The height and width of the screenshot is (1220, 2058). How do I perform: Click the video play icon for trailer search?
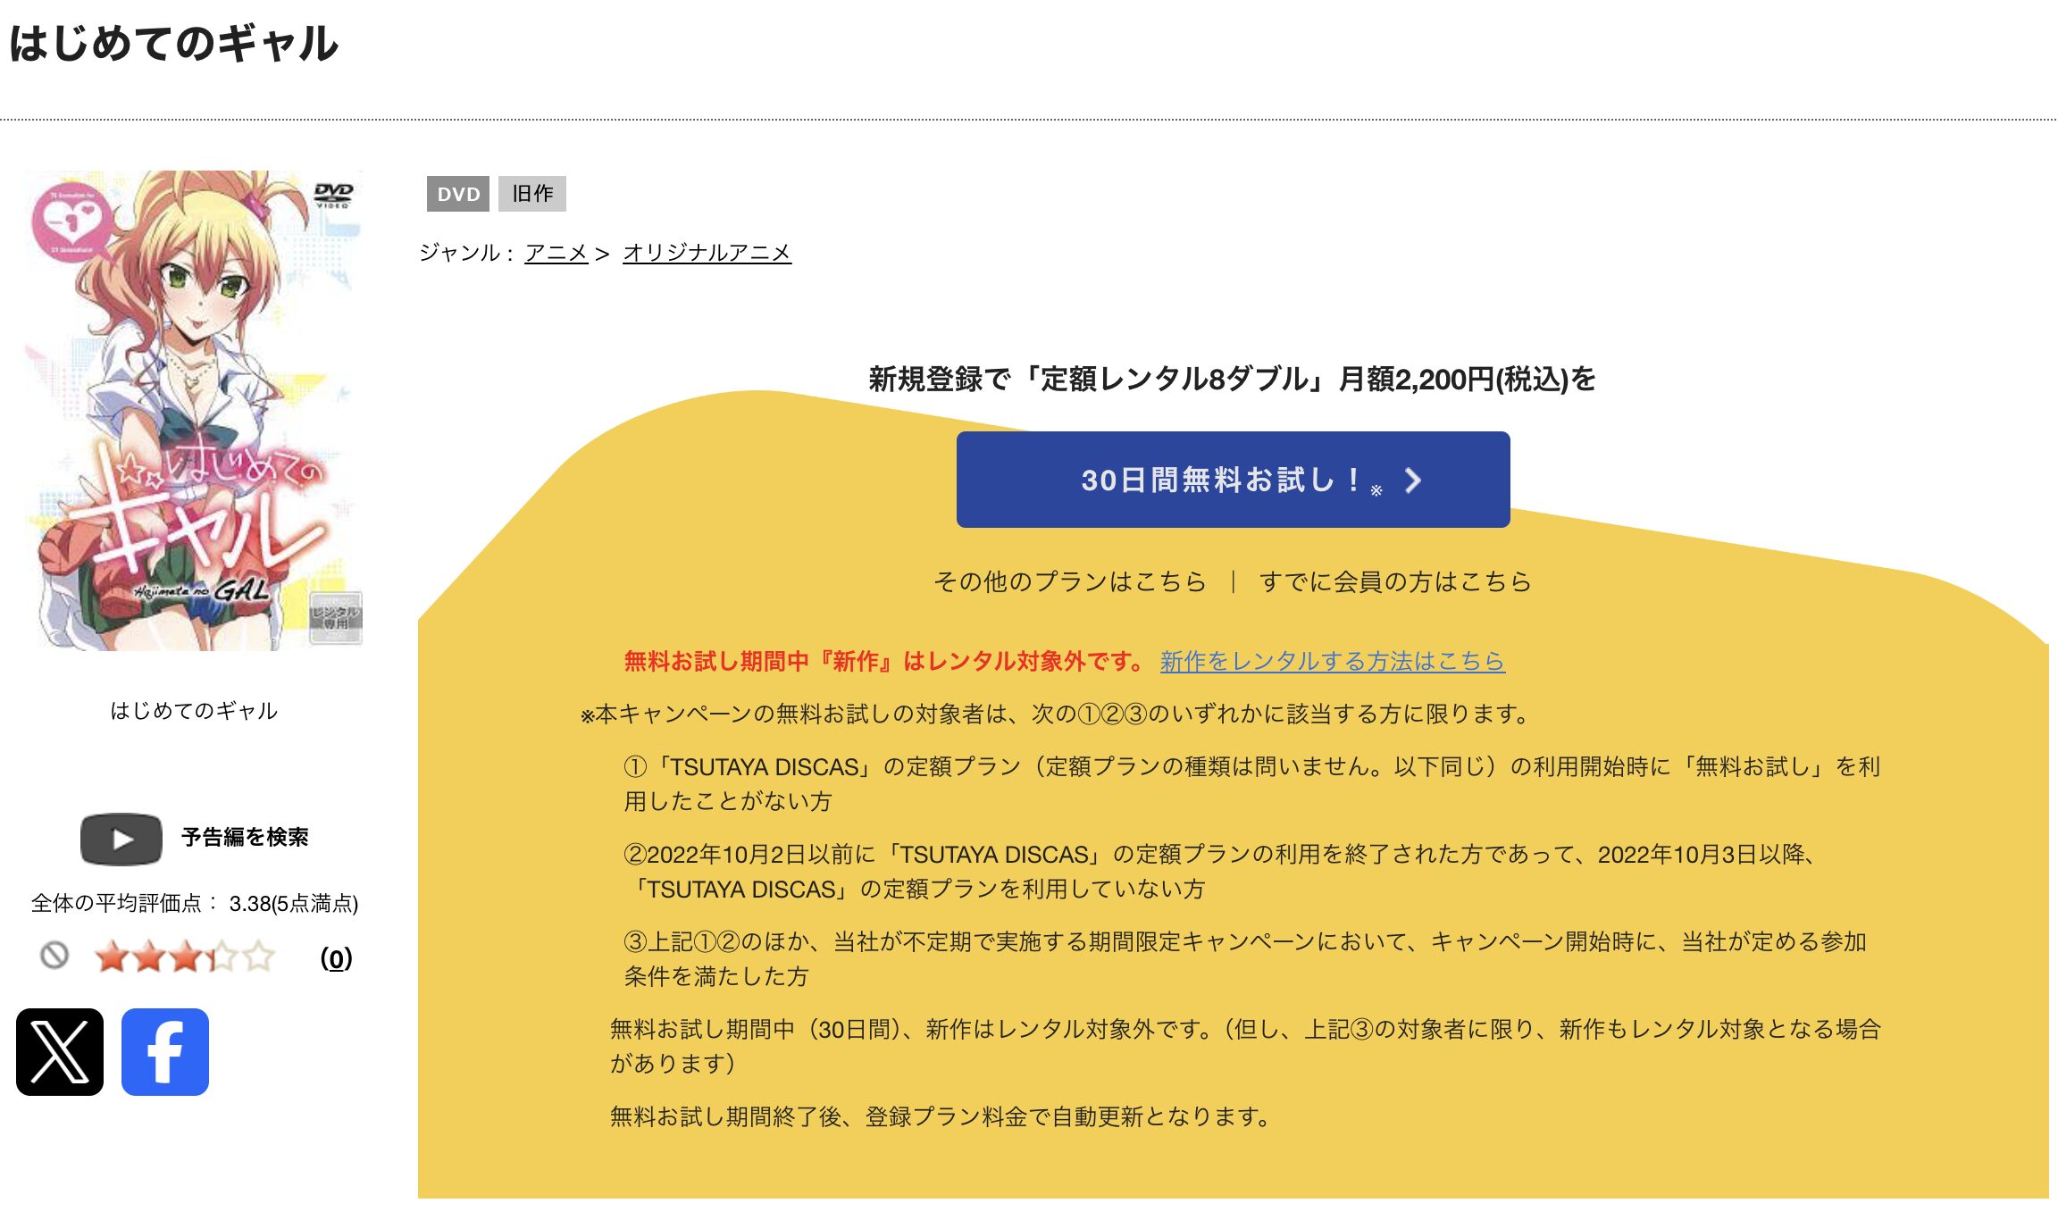[x=121, y=839]
